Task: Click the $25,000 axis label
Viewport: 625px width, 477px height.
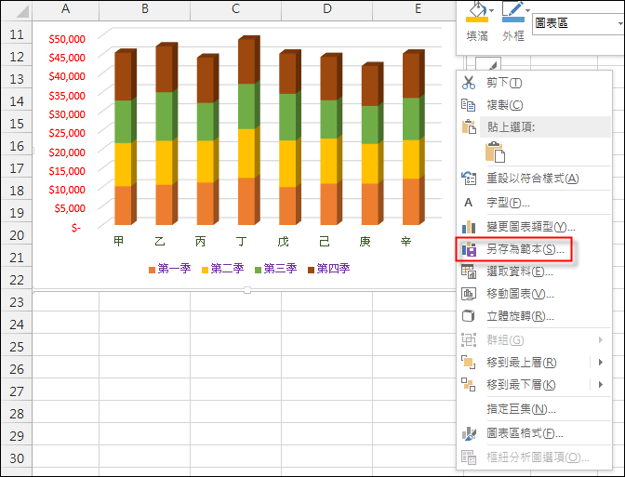Action: [67, 133]
